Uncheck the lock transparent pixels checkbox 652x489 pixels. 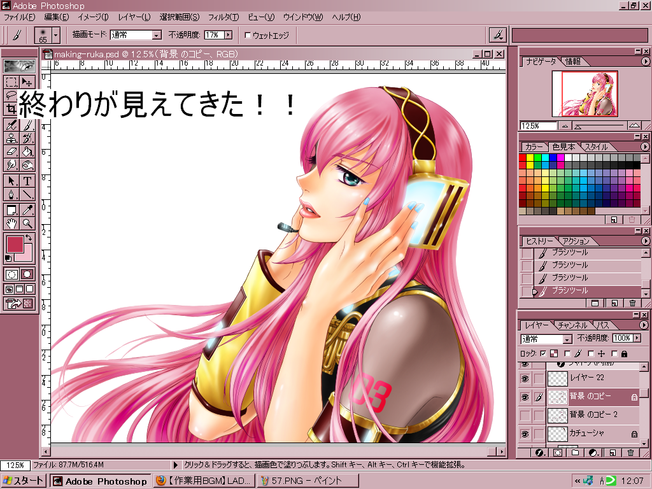click(543, 353)
